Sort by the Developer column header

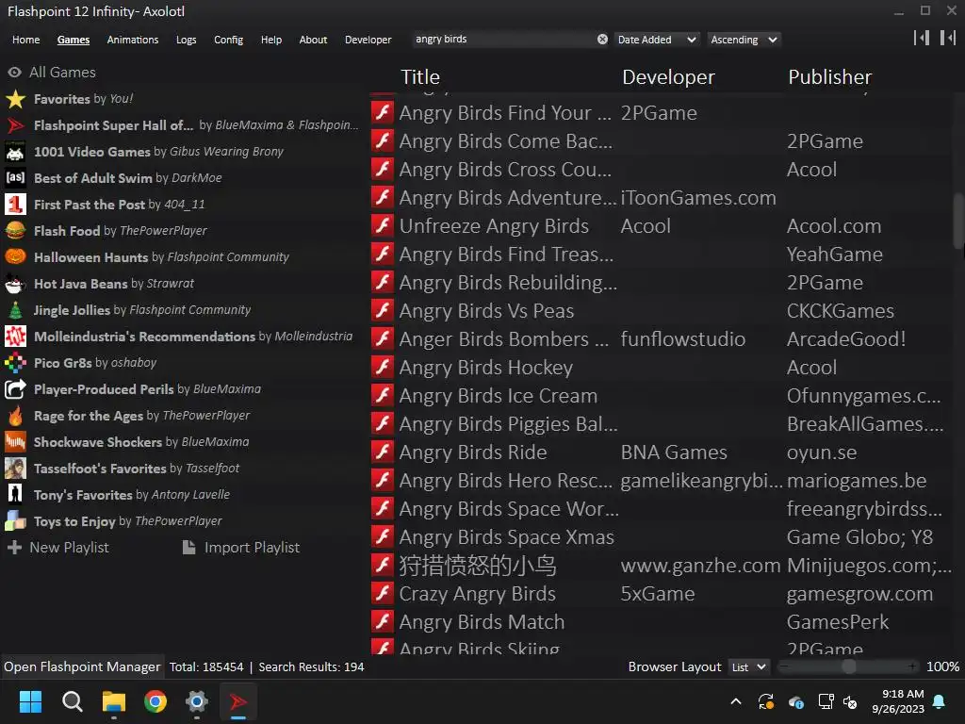click(x=668, y=77)
